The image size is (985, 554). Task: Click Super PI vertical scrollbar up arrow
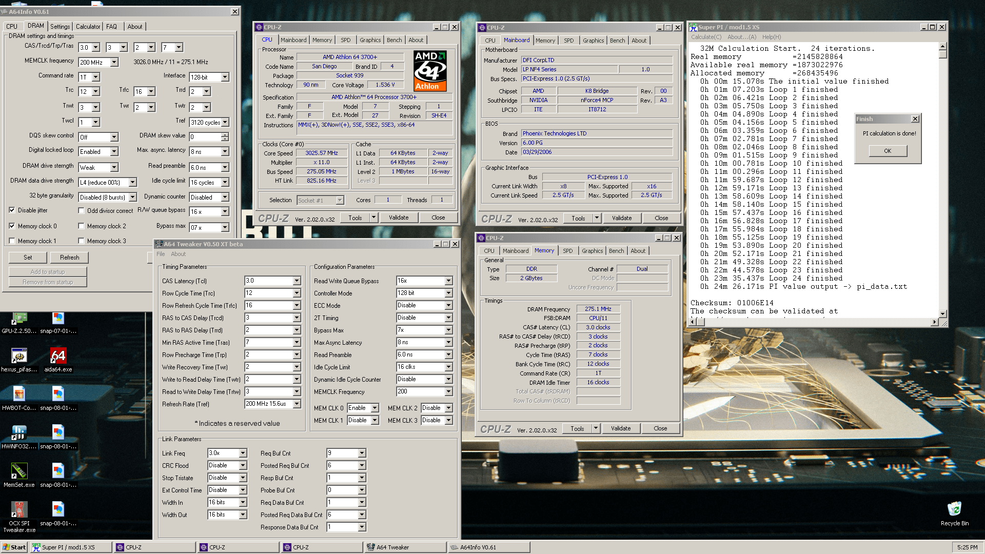tap(943, 47)
